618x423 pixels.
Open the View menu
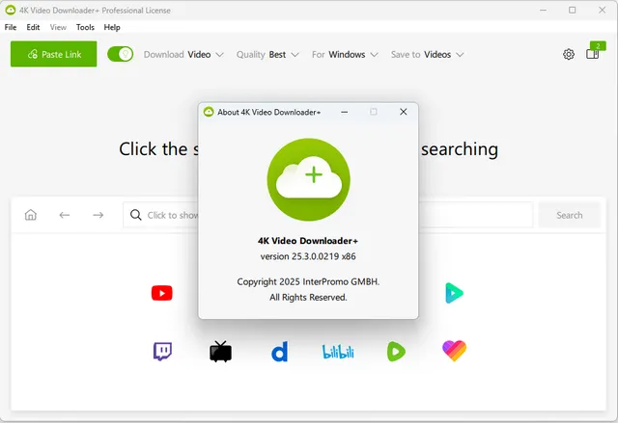pyautogui.click(x=58, y=27)
